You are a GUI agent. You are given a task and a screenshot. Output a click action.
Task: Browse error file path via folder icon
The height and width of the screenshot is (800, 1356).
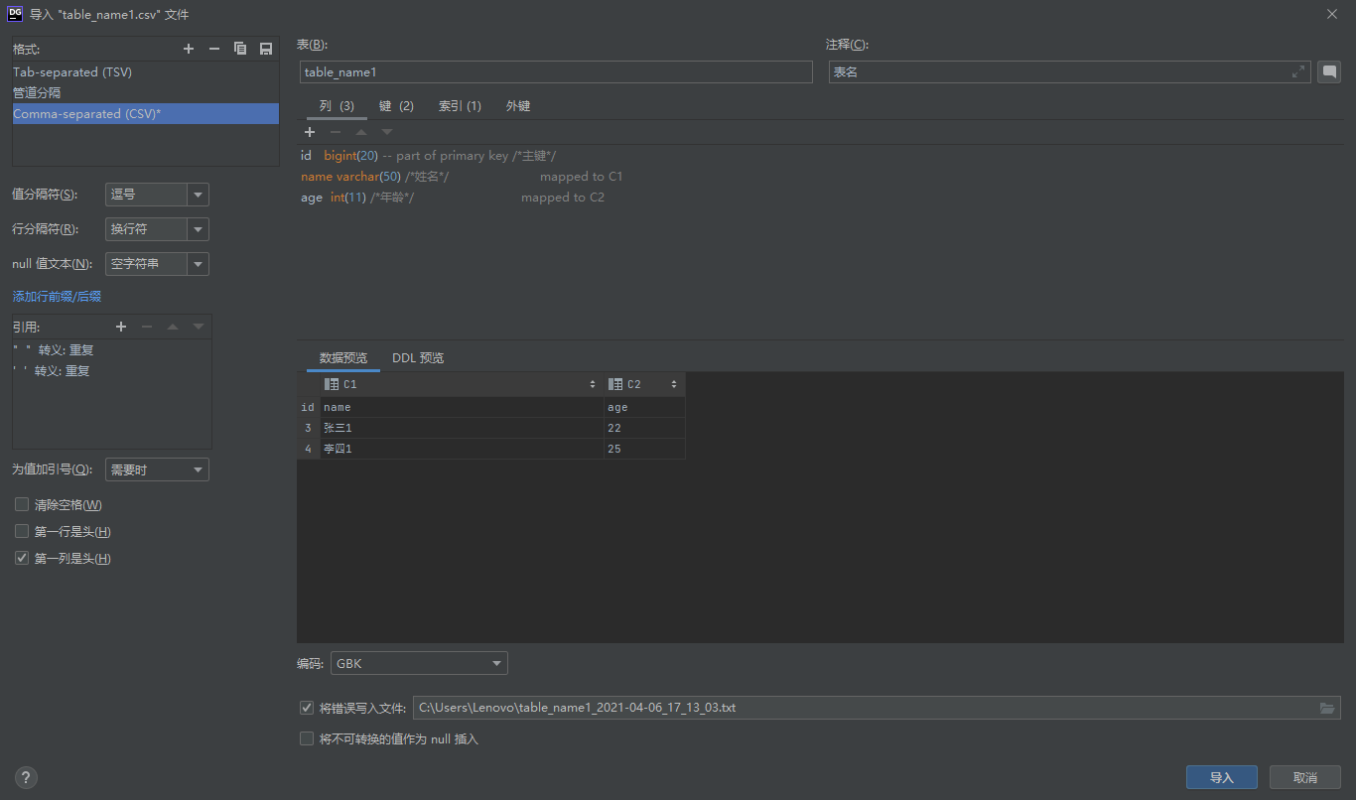1329,708
